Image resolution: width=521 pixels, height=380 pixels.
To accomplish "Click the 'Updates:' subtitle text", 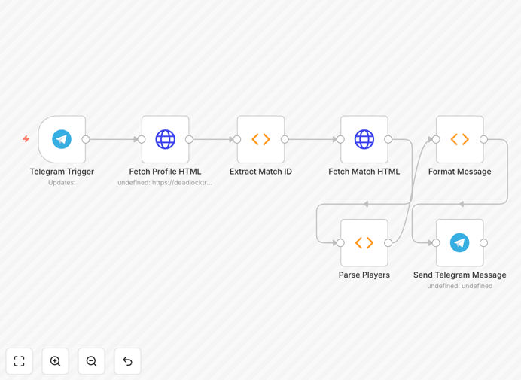I will 62,182.
